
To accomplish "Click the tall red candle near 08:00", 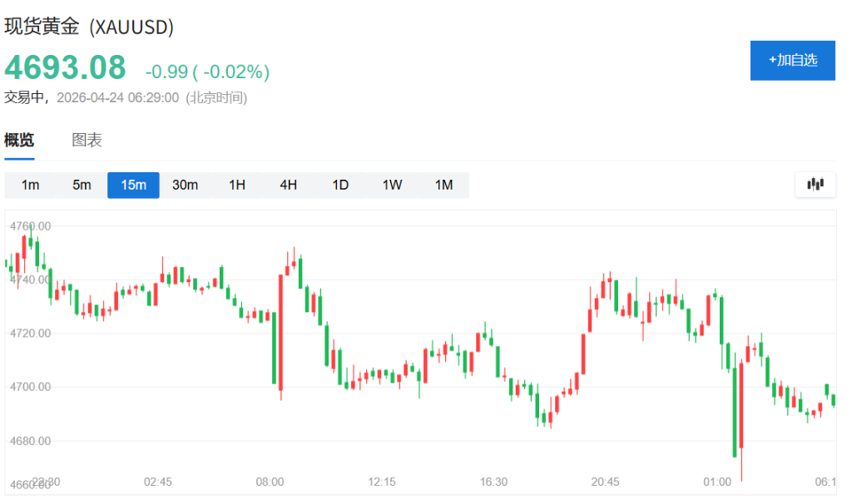I will (280, 333).
